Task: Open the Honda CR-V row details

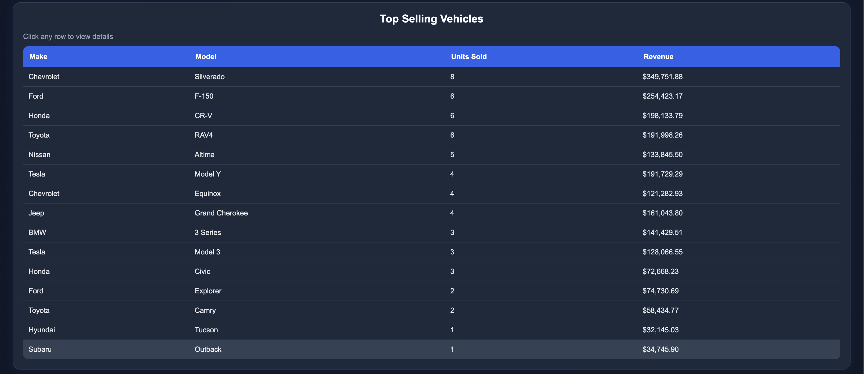Action: (431, 115)
